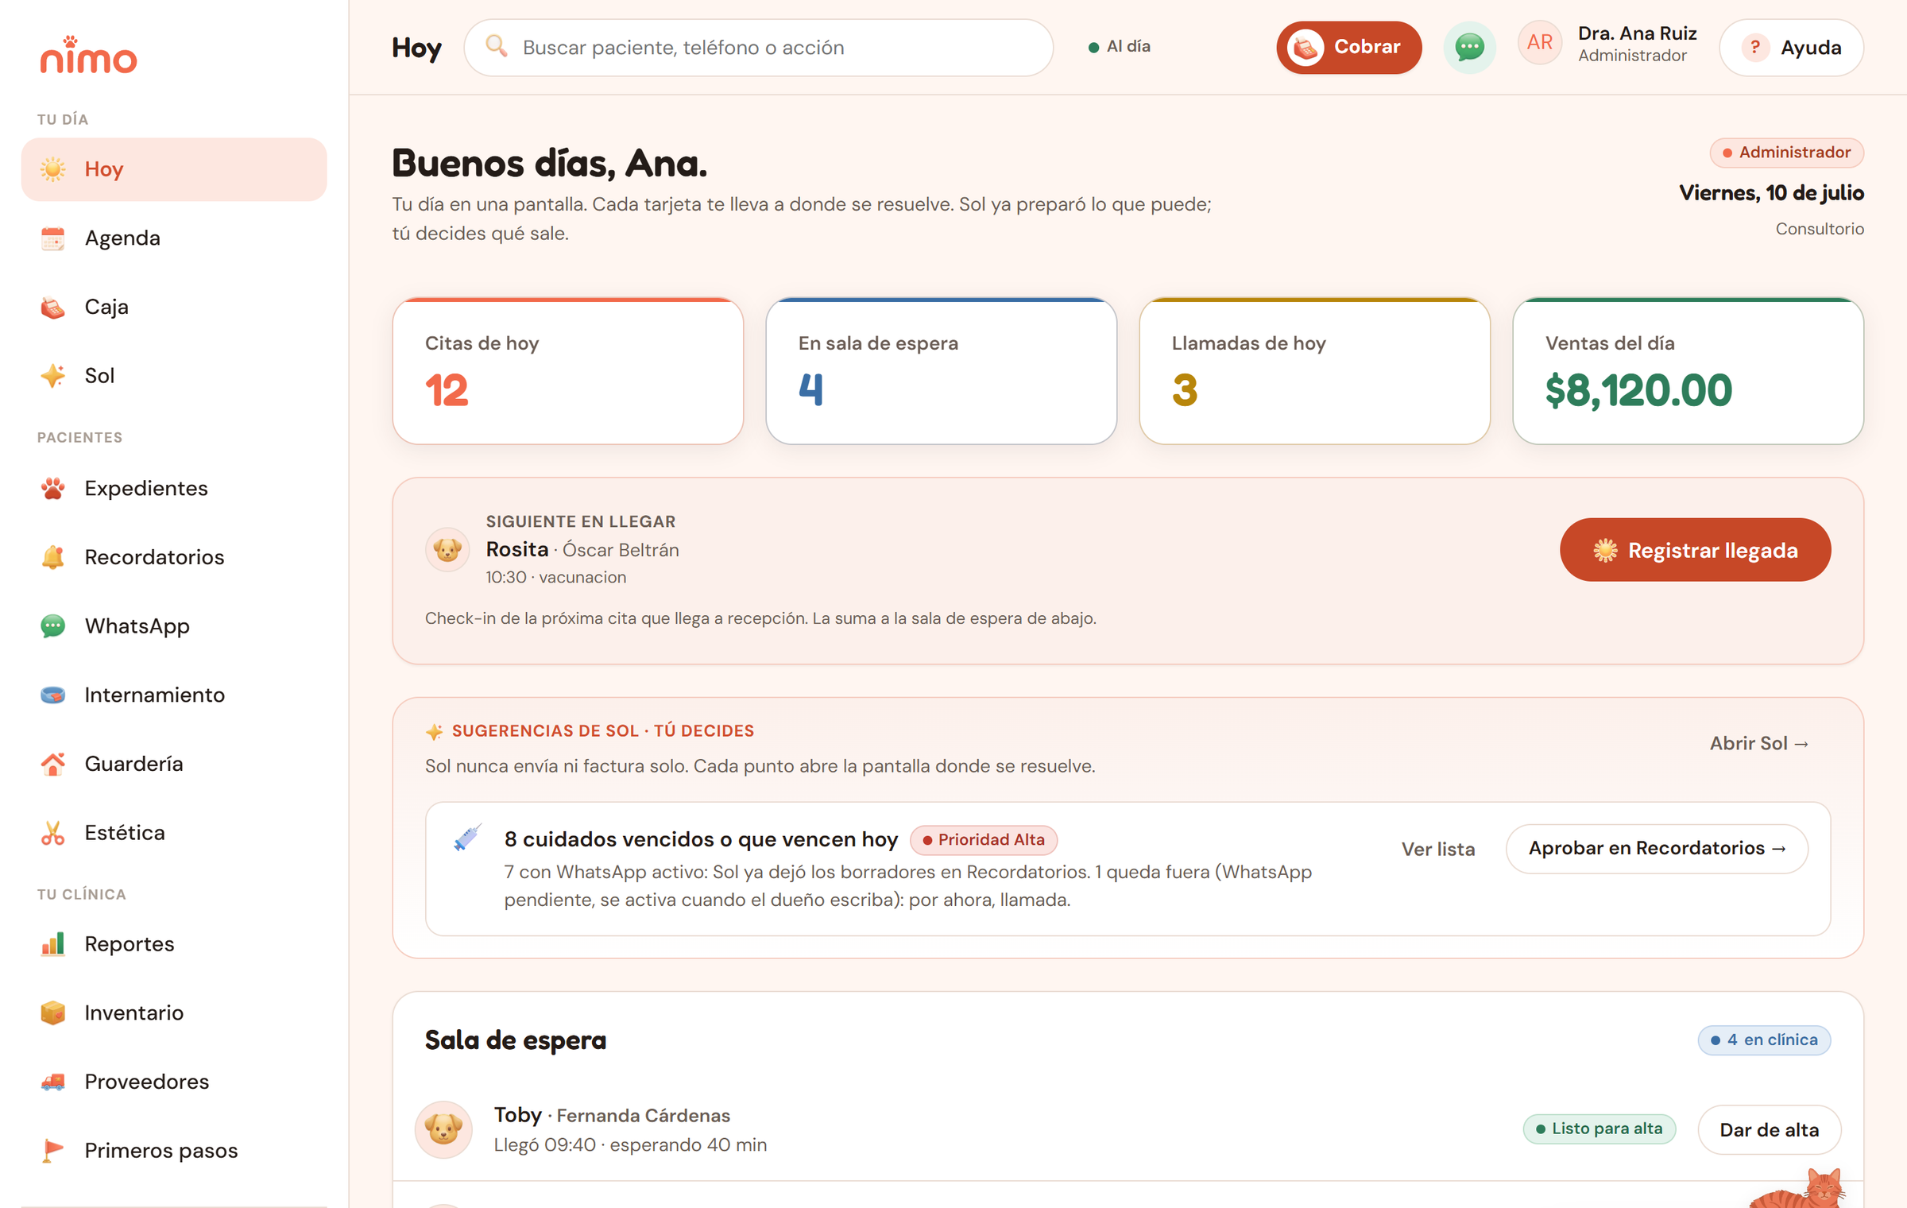Click the scissors icon for Estética
The height and width of the screenshot is (1208, 1907).
(x=53, y=833)
